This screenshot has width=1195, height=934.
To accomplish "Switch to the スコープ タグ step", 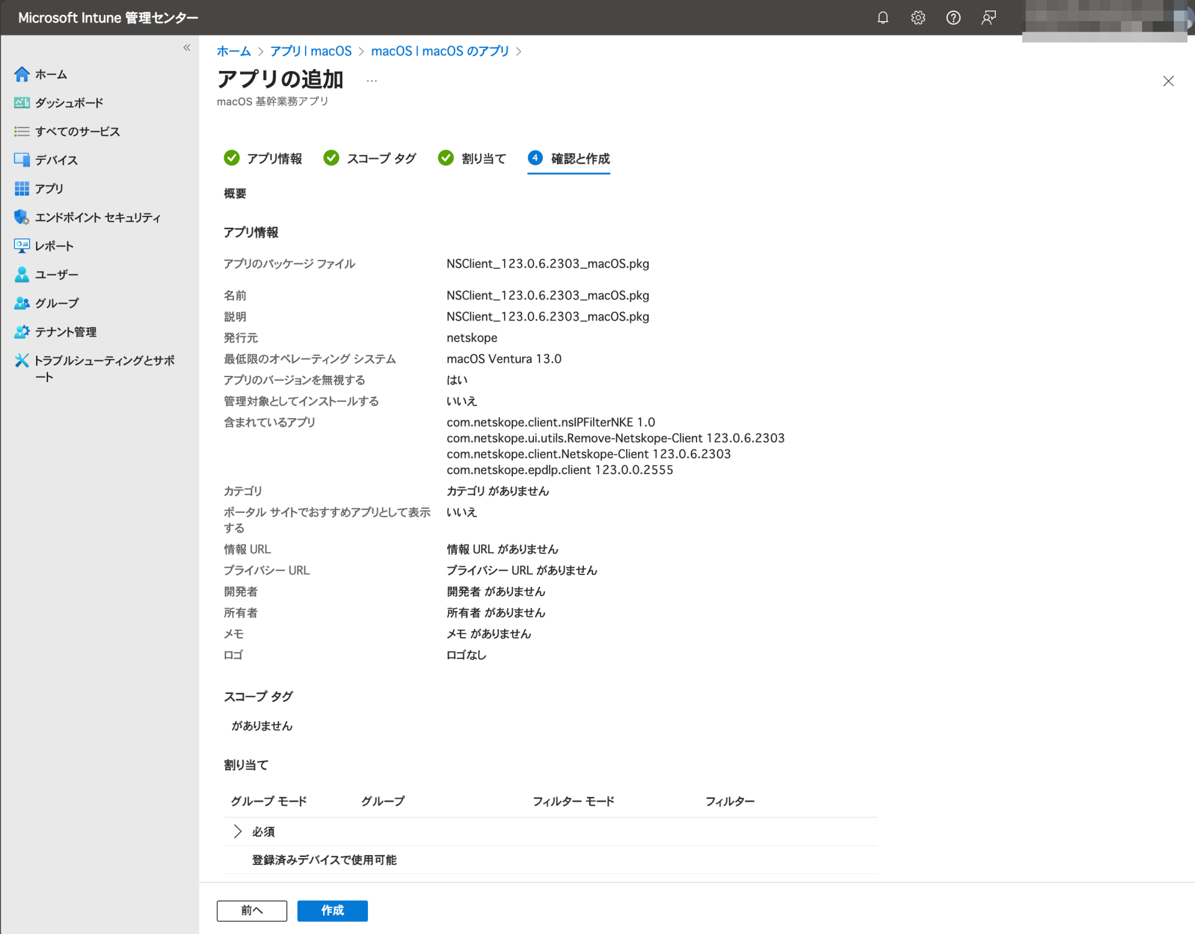I will tap(382, 159).
